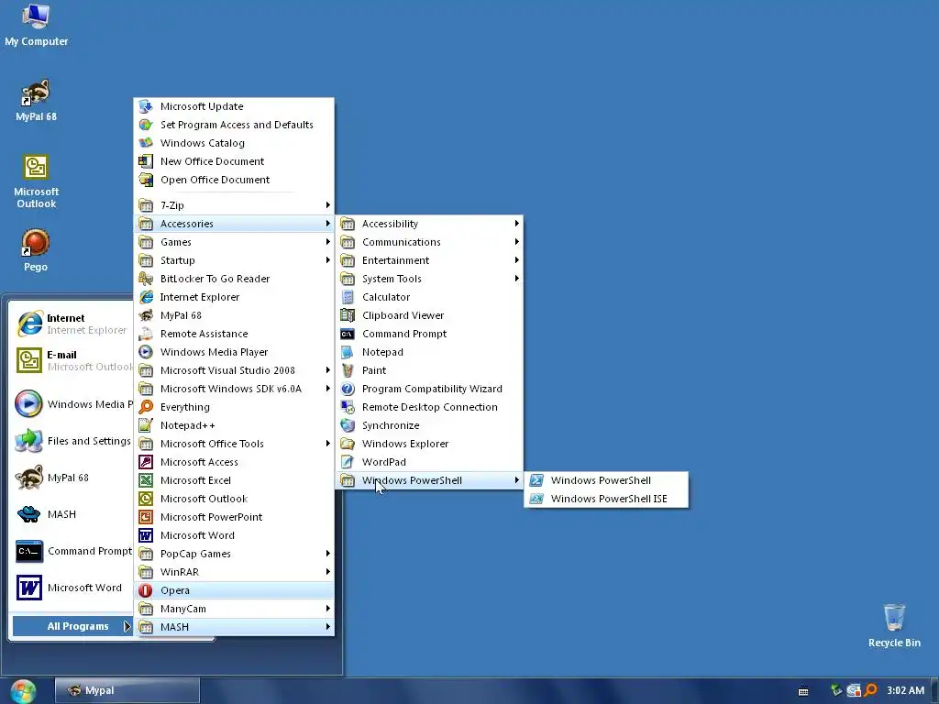
Task: Click the Windows PowerShell ISE icon
Action: coord(536,499)
